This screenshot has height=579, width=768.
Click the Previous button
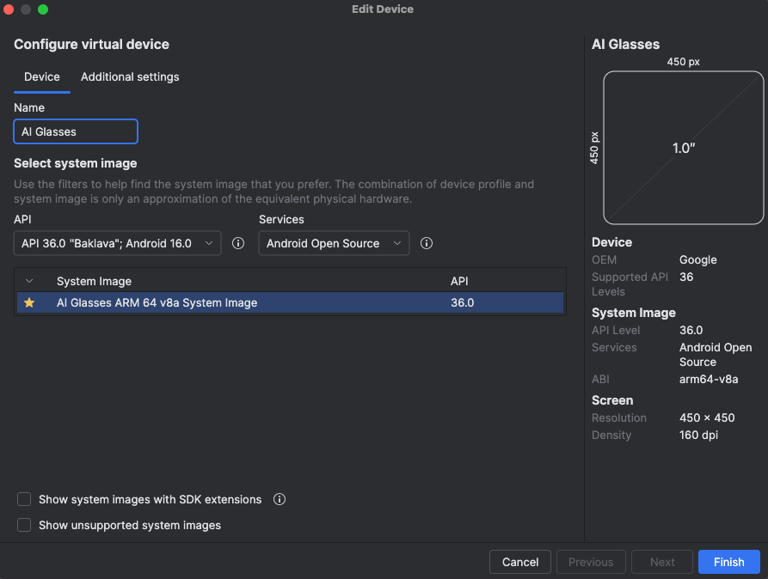[591, 561]
